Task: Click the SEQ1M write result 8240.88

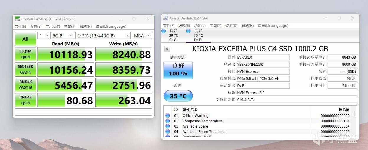Action: (x=124, y=54)
